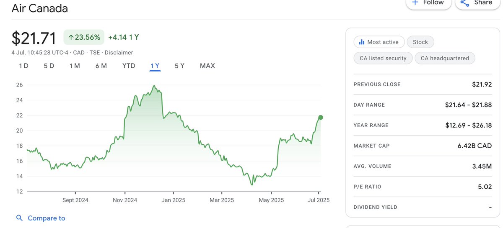Click the CA listed security chip
This screenshot has height=228, width=503.
coord(383,58)
